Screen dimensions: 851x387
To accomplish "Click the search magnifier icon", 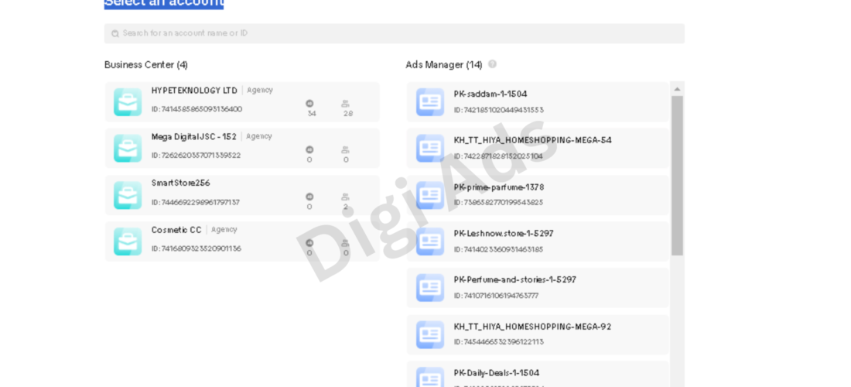I will point(115,33).
